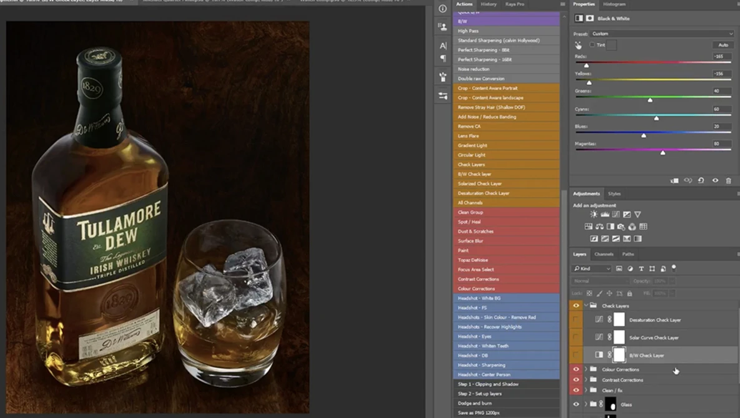Hide the Clean / fix group
Viewport: 740px width, 418px height.
[x=576, y=390]
